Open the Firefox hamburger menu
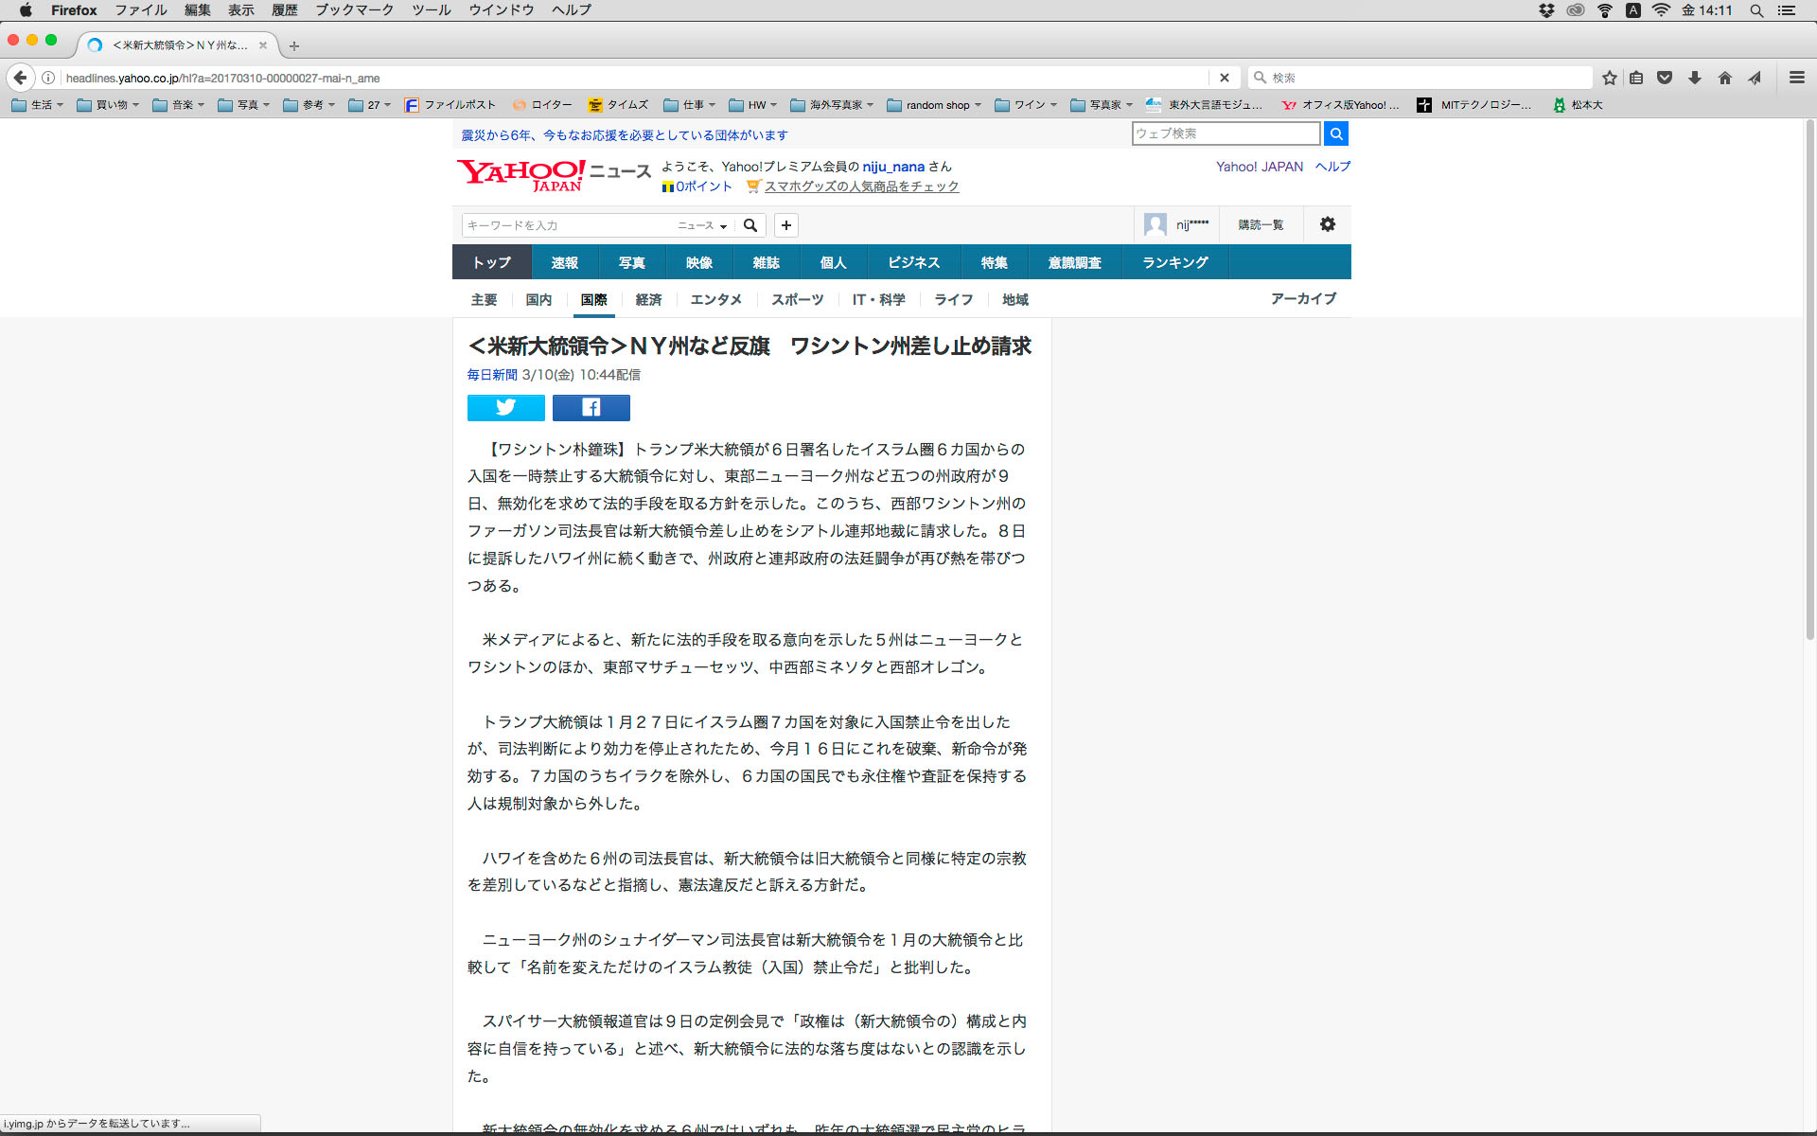Image resolution: width=1817 pixels, height=1136 pixels. 1796,78
